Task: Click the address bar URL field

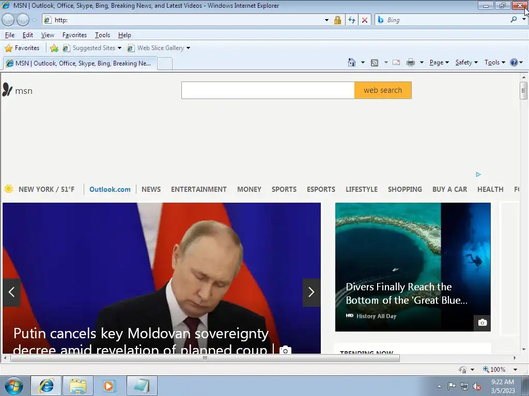Action: point(187,20)
